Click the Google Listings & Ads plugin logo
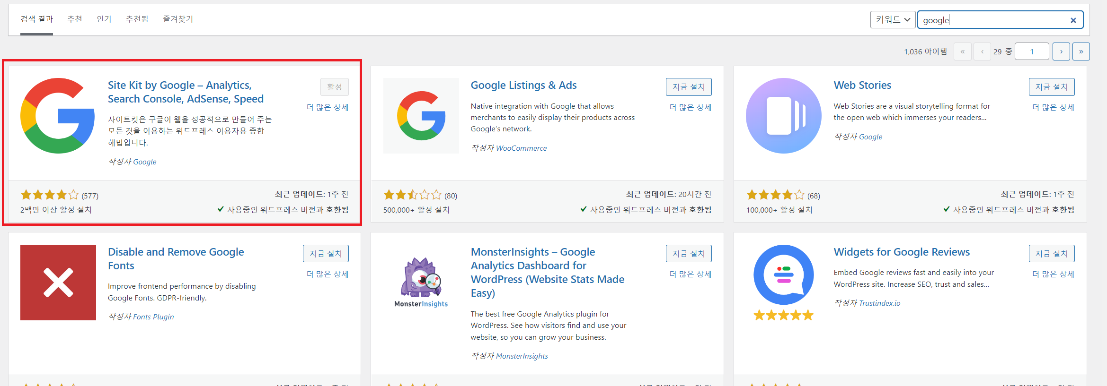1107x386 pixels. coord(421,115)
